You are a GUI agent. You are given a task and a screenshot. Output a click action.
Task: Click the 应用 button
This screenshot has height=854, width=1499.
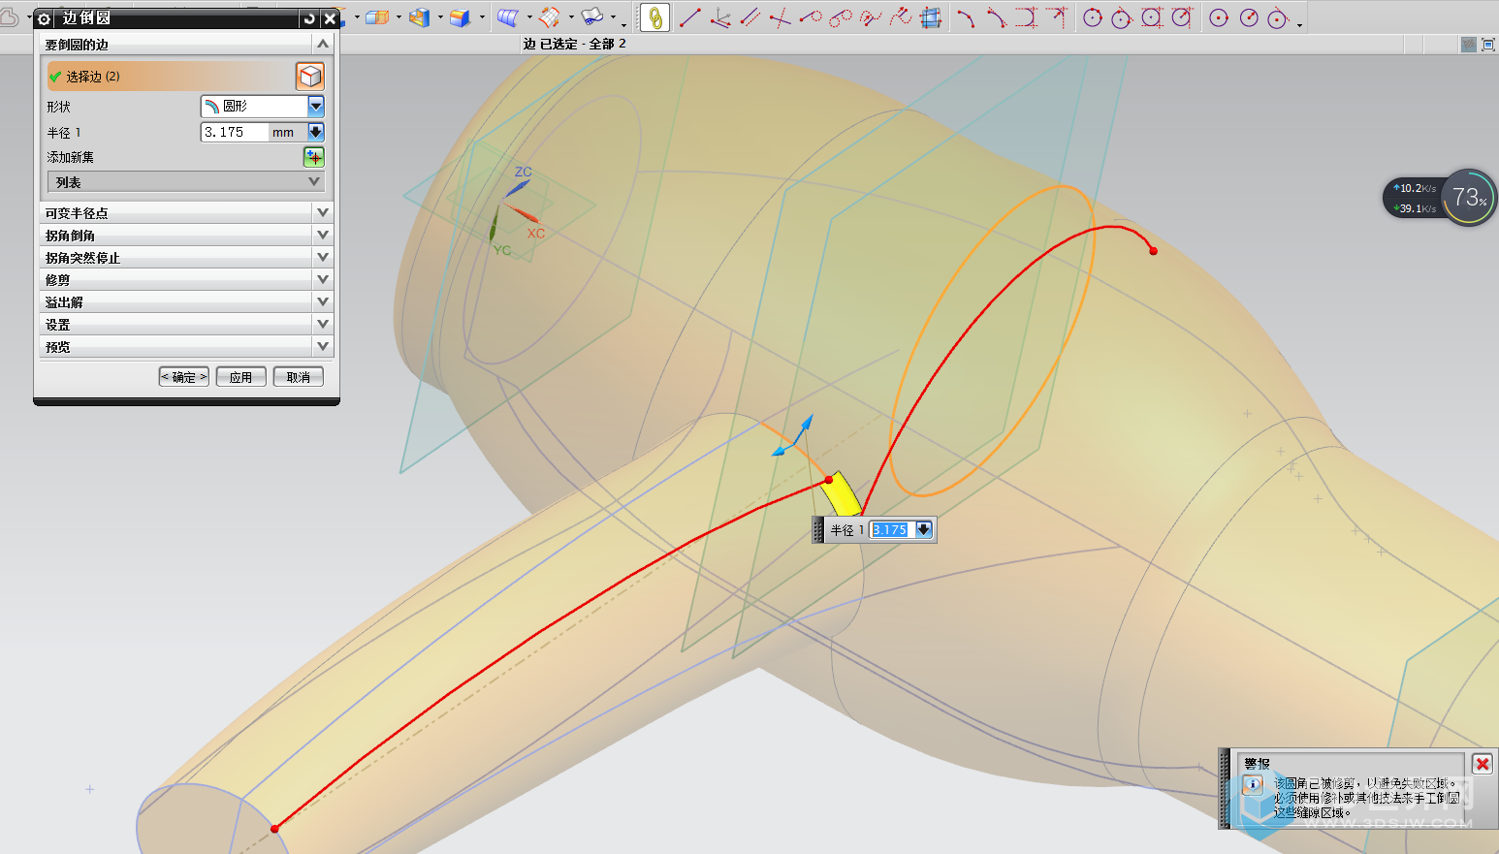(x=241, y=377)
